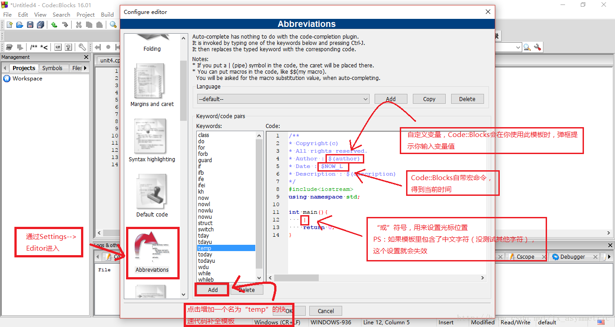
Task: Click Add below the keywords list
Action: pos(213,290)
